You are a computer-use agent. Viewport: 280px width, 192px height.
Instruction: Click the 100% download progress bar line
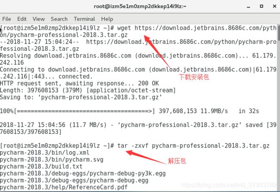(x=129, y=111)
